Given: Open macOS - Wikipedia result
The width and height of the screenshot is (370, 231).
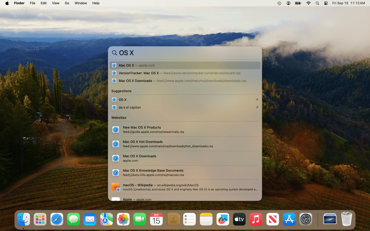Looking at the screenshot, I should pos(185,187).
